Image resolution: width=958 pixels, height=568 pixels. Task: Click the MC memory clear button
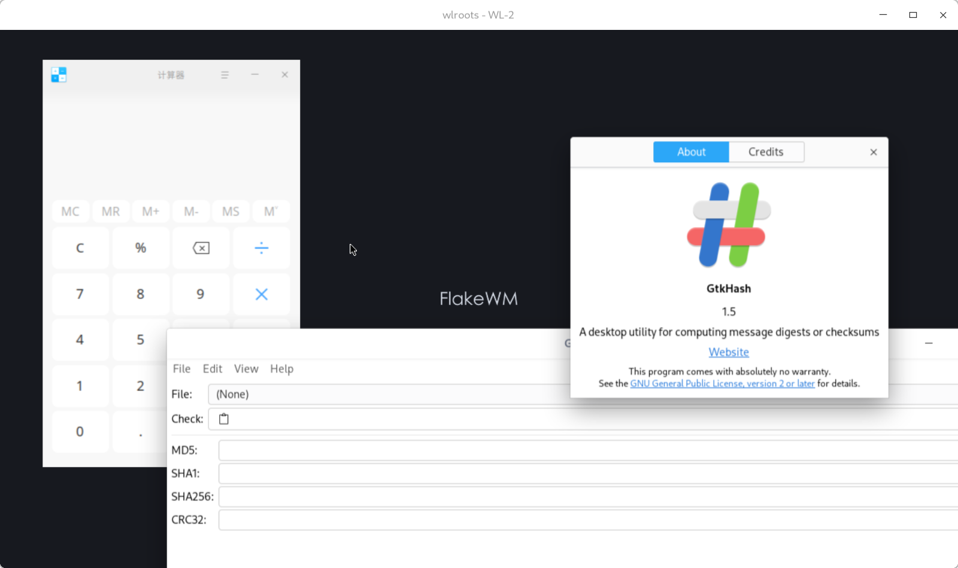70,212
